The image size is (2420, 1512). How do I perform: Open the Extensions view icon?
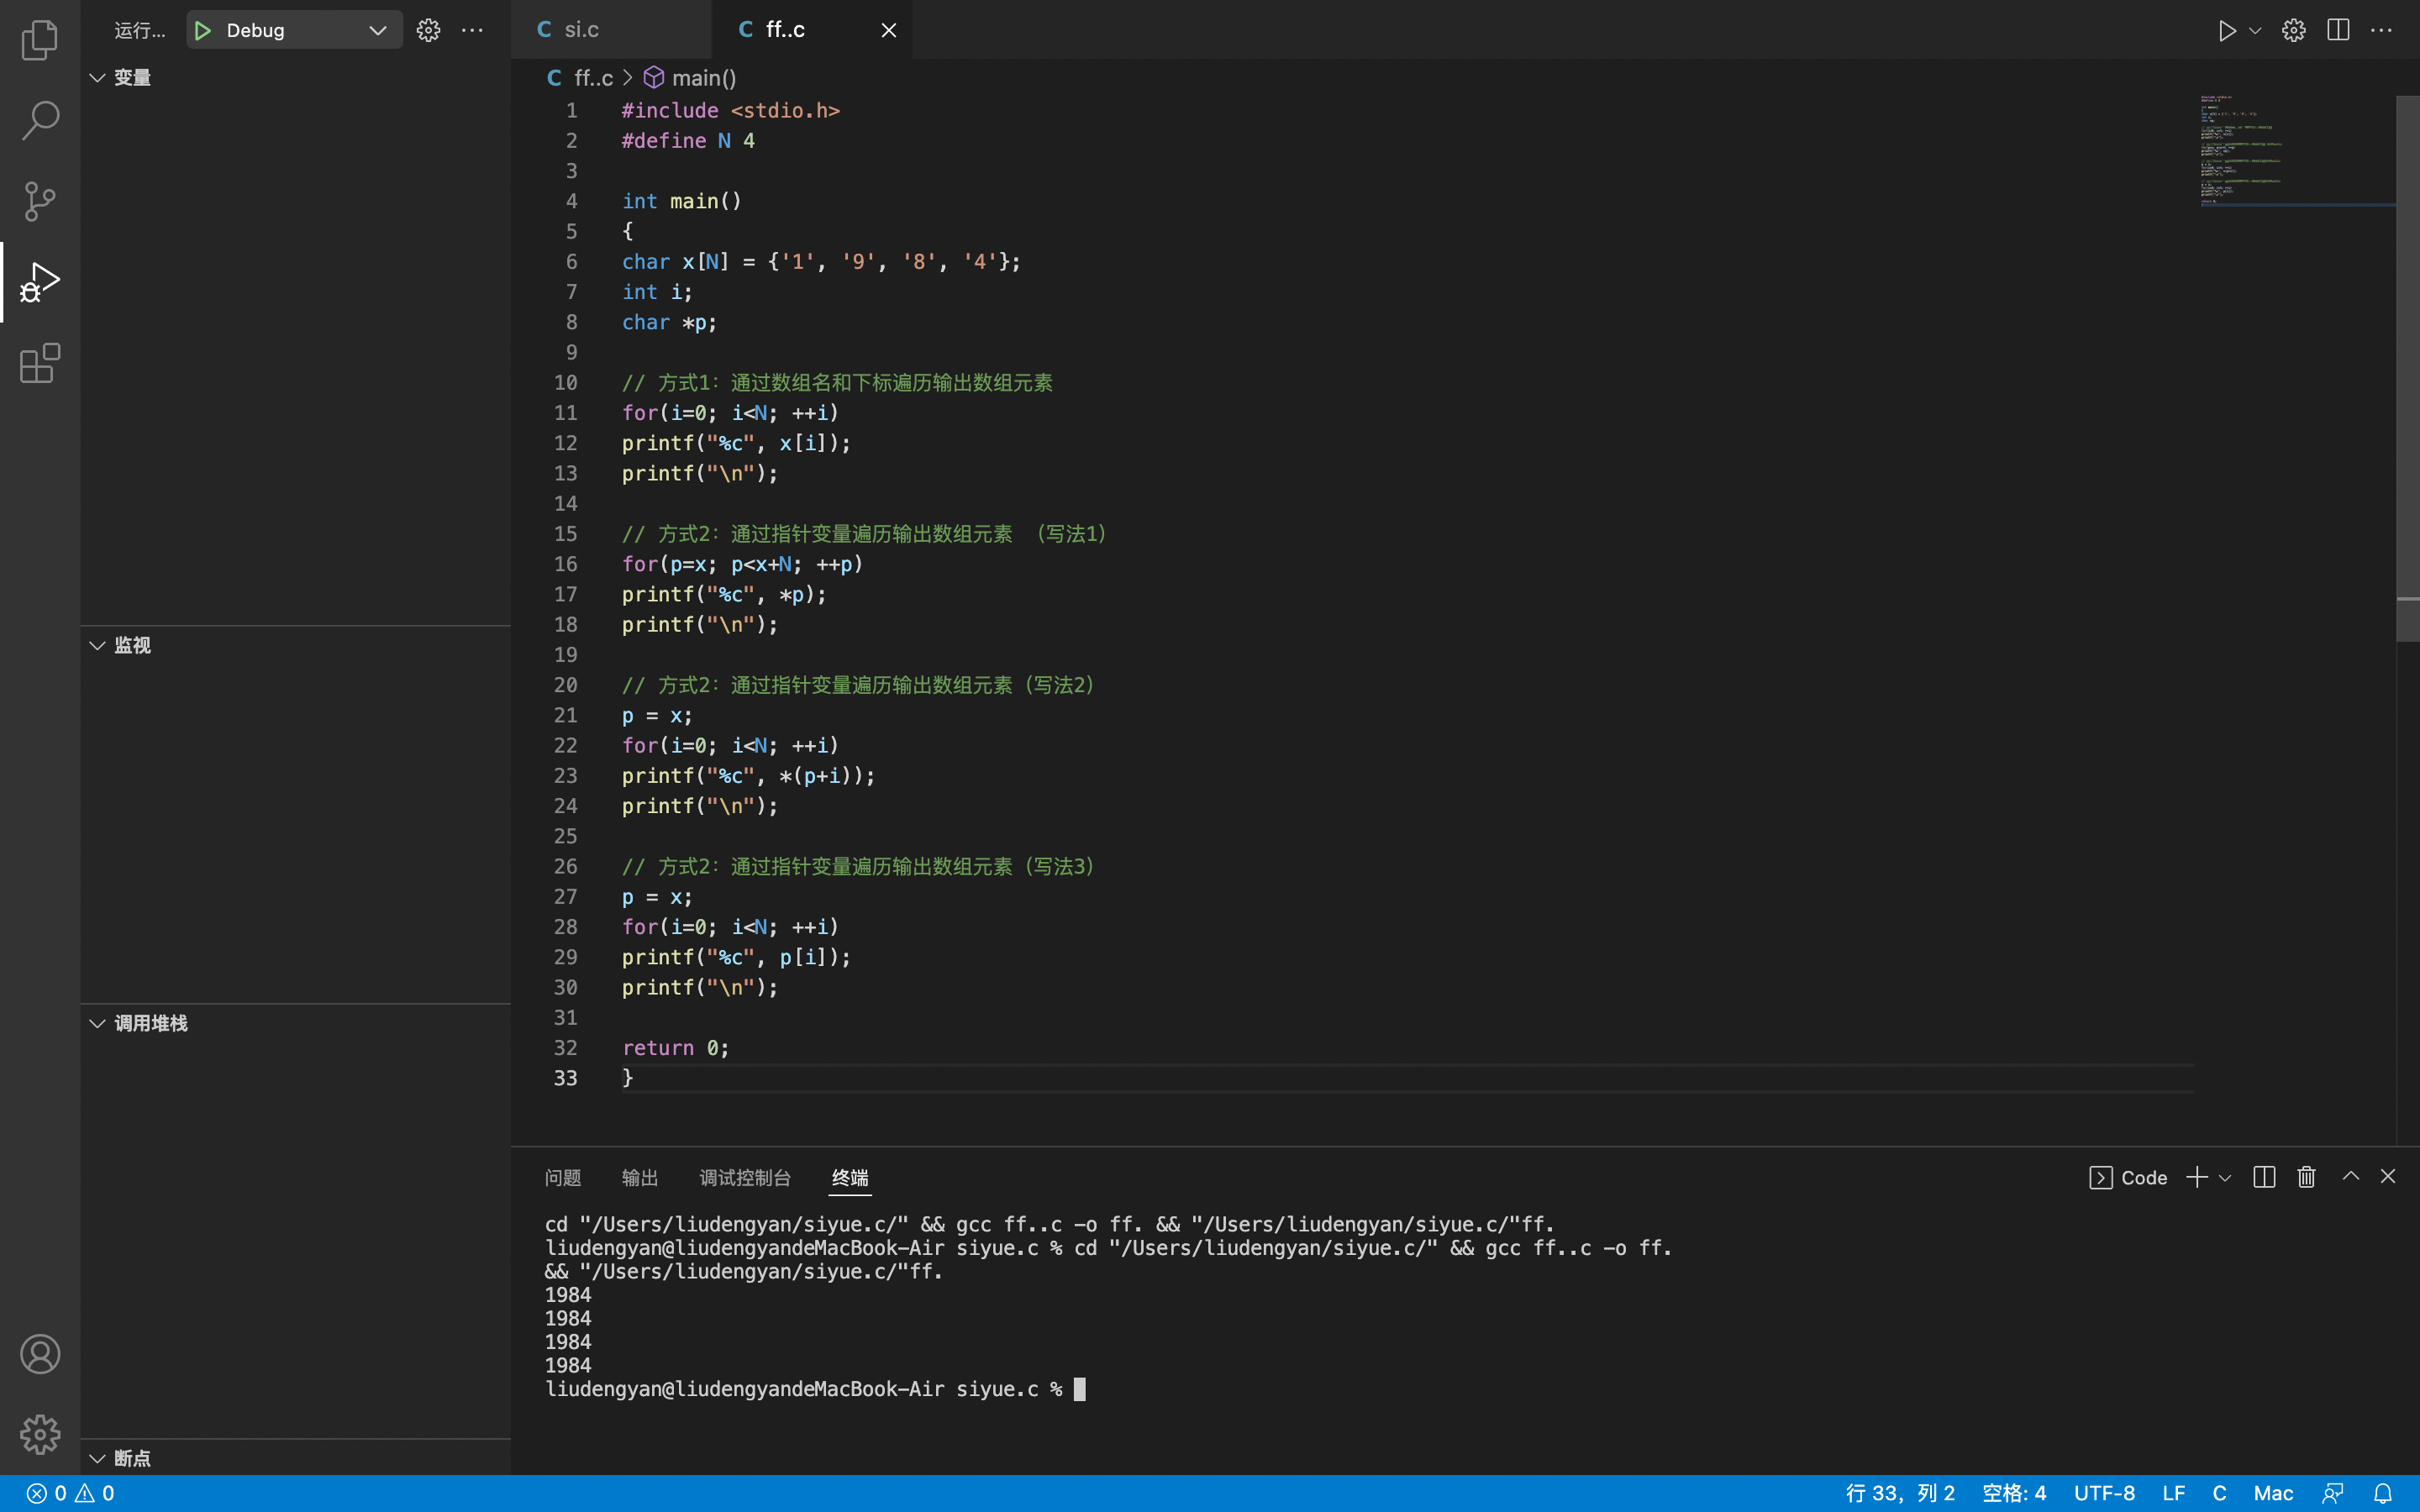(40, 363)
